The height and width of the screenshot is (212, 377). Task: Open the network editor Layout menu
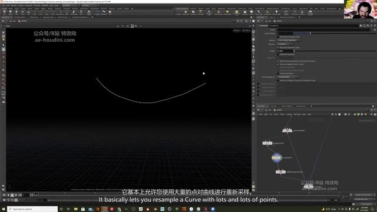pos(289,114)
